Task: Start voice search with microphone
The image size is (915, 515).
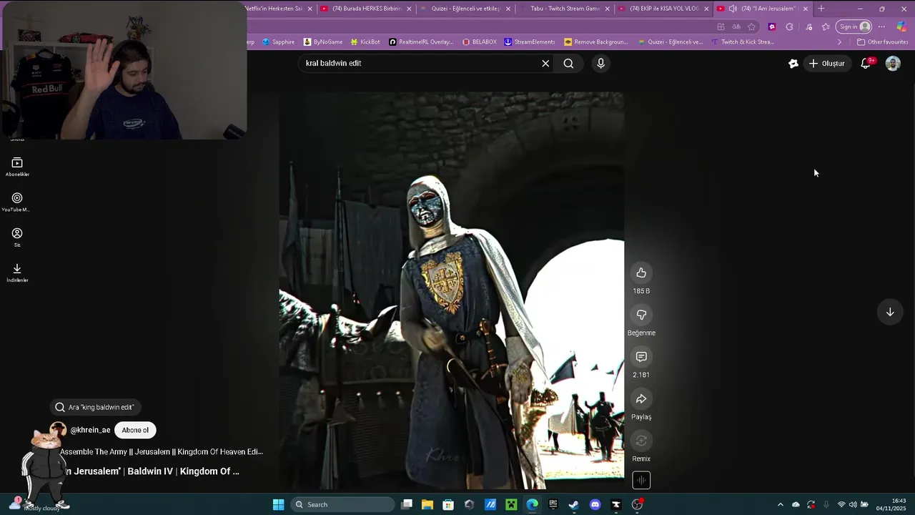Action: coord(600,64)
